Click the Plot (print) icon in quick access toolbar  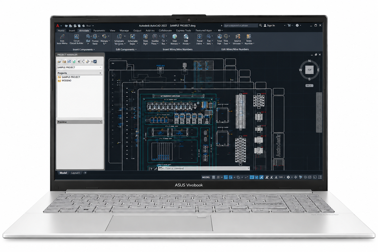(x=84, y=25)
